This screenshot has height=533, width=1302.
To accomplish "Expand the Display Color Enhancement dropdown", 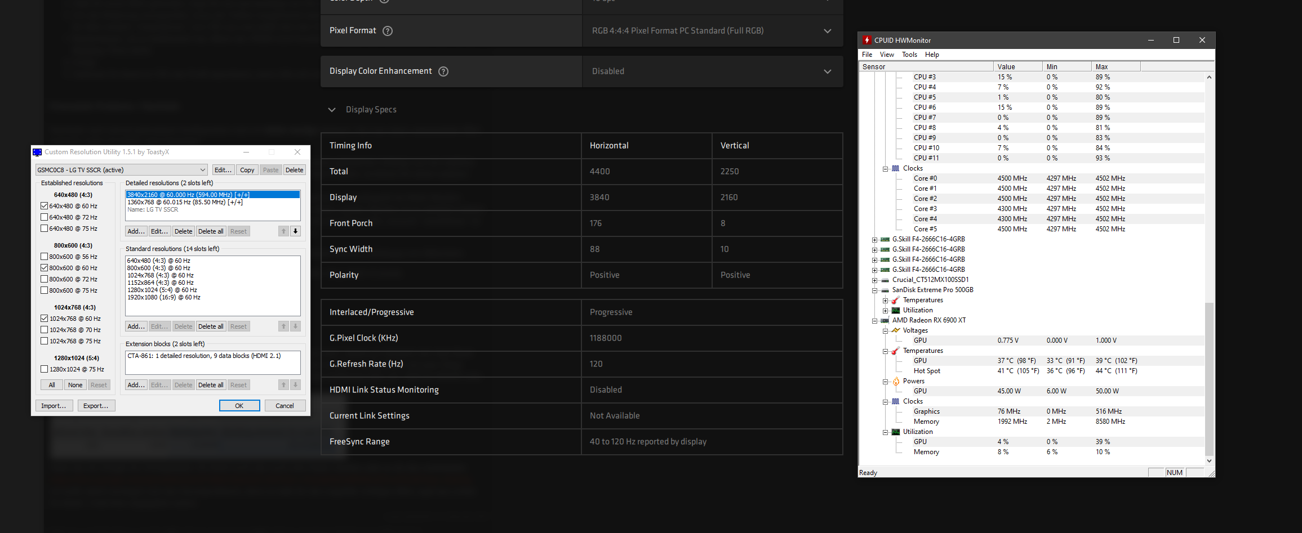I will pyautogui.click(x=713, y=71).
